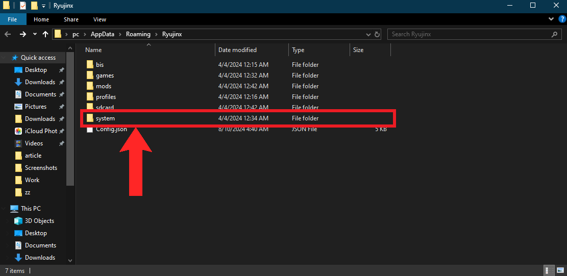Screen dimensions: 567x276
Task: Open the Work folder in sidebar
Action: pyautogui.click(x=32, y=180)
